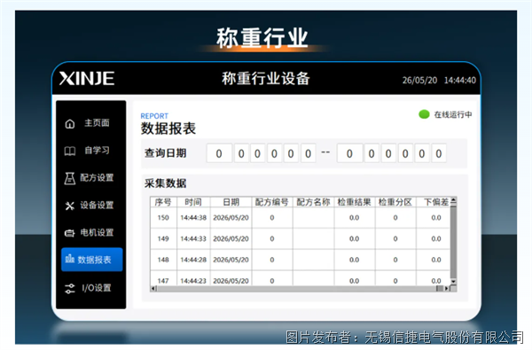Click the sliders icon beside I/O设置

click(x=69, y=288)
